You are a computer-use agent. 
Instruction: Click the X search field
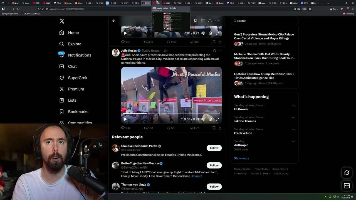tap(265, 21)
